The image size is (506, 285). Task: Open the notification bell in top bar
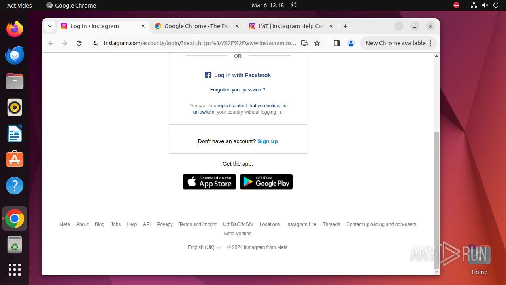point(294,5)
